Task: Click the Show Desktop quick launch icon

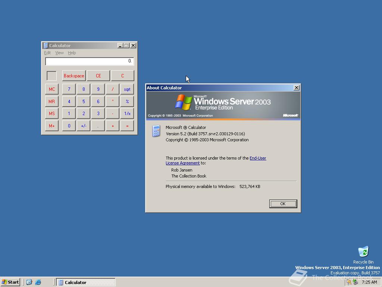Action: tap(29, 282)
